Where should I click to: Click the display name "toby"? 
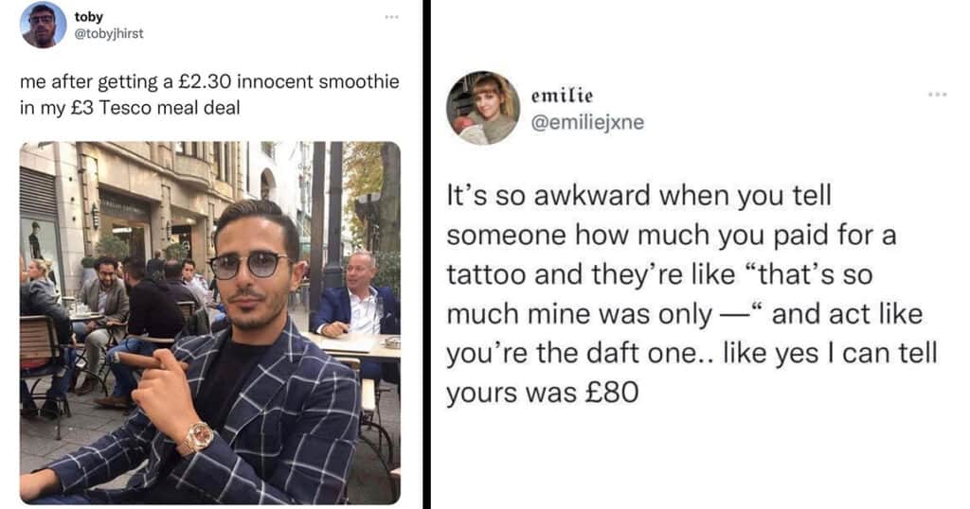click(x=88, y=17)
